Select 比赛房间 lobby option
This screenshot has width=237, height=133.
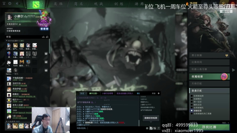pyautogui.click(x=209, y=62)
